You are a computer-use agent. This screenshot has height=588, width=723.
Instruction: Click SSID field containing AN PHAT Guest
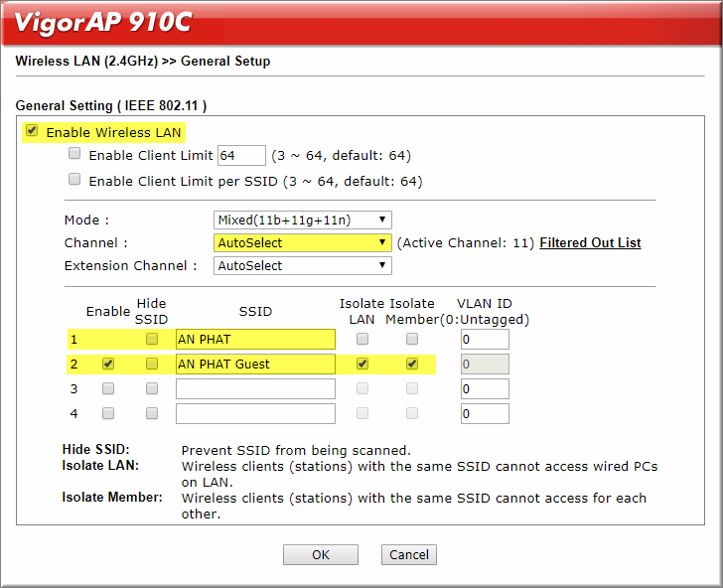[x=255, y=364]
